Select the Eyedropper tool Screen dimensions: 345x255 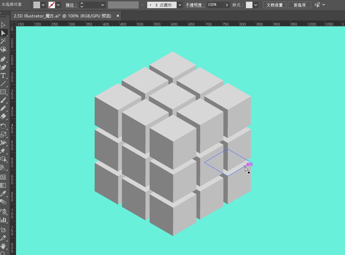click(3, 194)
